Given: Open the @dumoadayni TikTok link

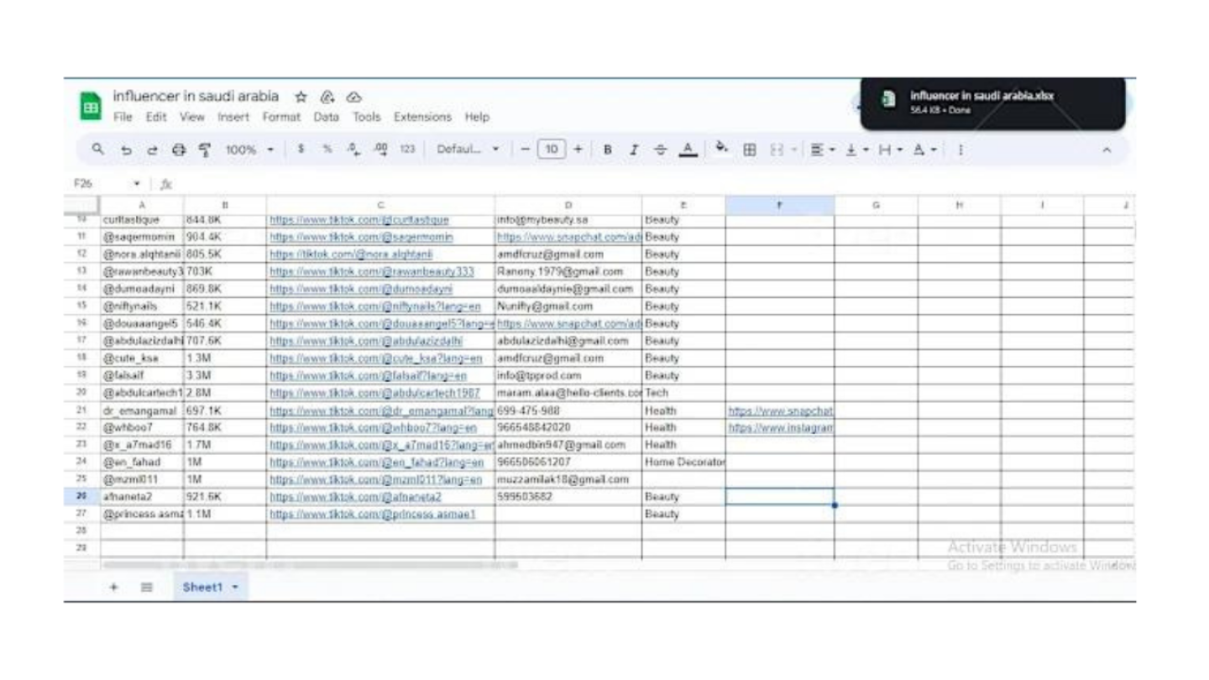Looking at the screenshot, I should coord(361,289).
